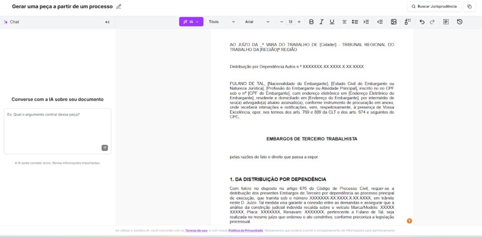482x237 pixels.
Task: Insert an image
Action: (394, 22)
